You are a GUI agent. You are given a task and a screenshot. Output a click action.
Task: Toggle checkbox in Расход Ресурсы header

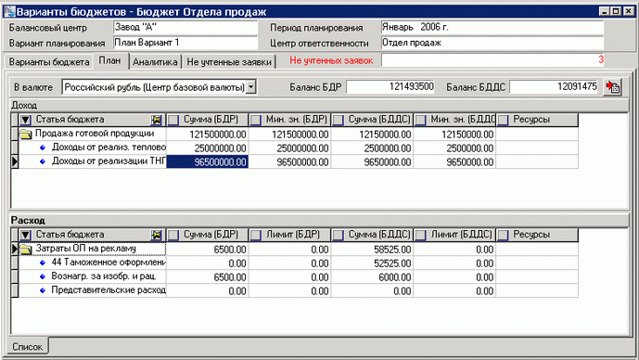(503, 235)
